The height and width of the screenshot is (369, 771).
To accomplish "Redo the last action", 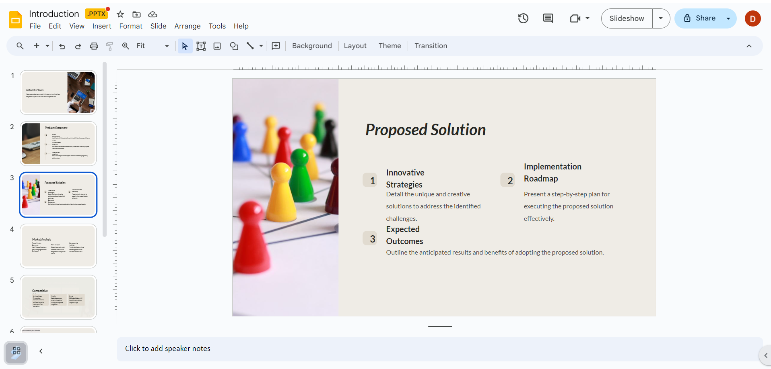I will (78, 46).
